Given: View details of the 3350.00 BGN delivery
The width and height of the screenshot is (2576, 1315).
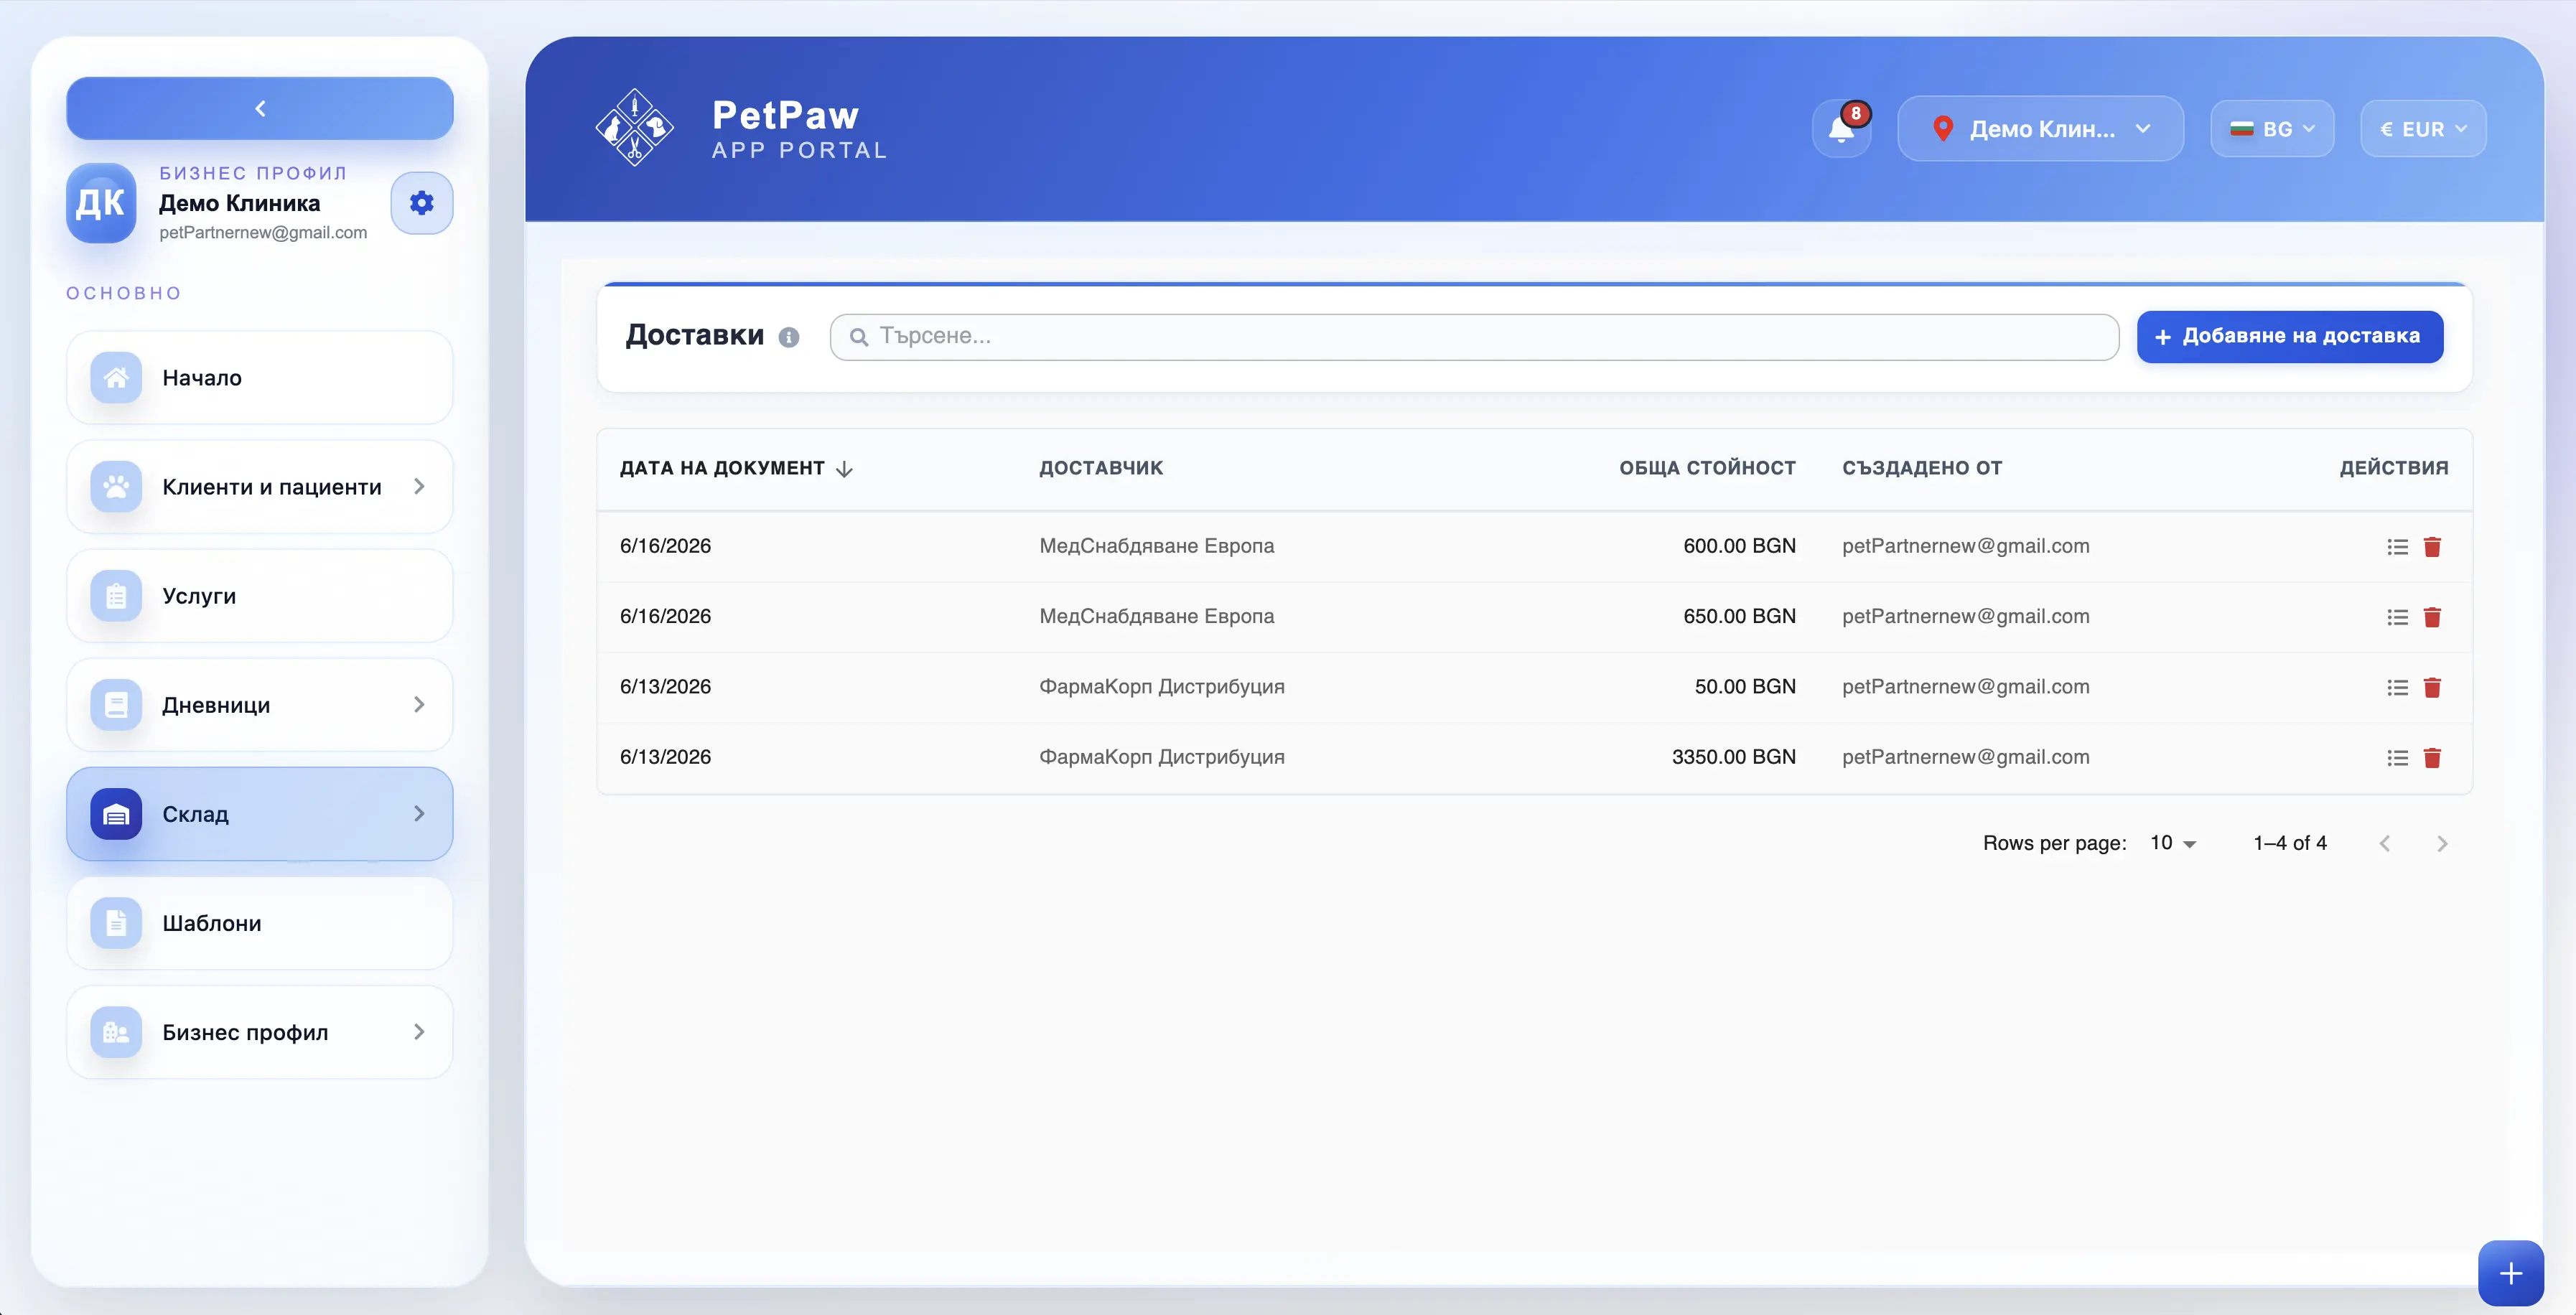Looking at the screenshot, I should 2397,758.
